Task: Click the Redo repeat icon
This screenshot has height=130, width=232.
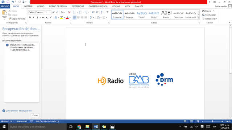Action: [x=20, y=2]
